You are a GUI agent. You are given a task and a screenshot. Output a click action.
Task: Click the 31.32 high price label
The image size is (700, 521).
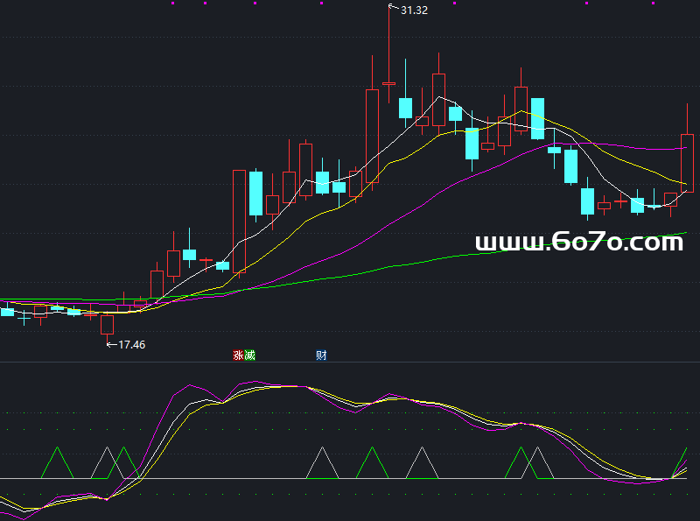[x=415, y=11]
